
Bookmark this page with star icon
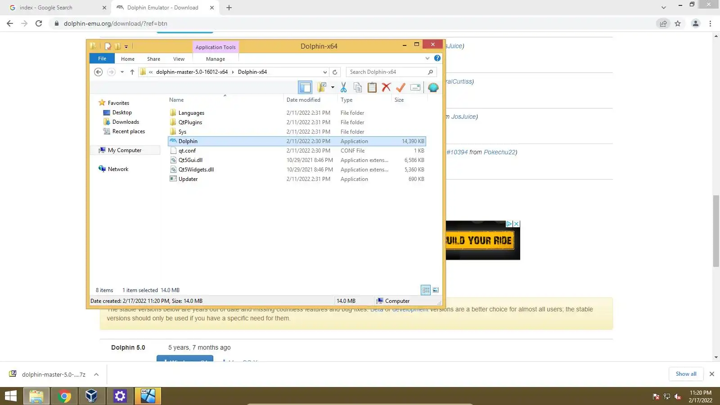point(678,23)
